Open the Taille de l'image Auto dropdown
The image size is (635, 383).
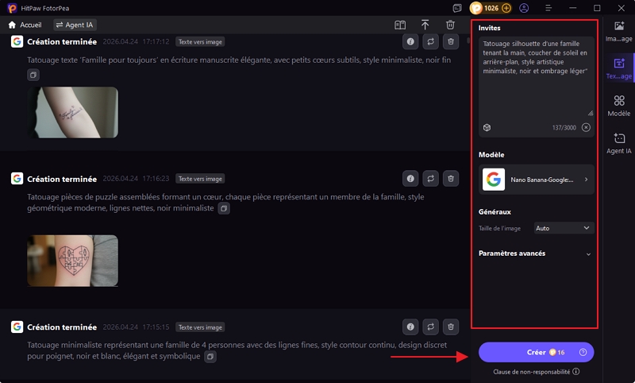[x=564, y=228]
